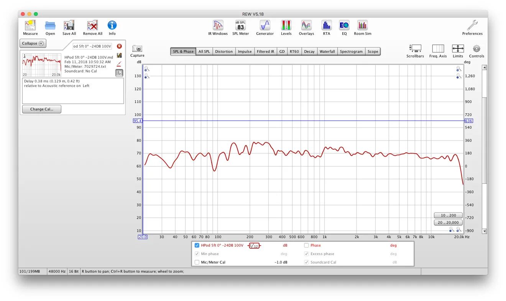Capture the graph with the camera icon

point(137,51)
